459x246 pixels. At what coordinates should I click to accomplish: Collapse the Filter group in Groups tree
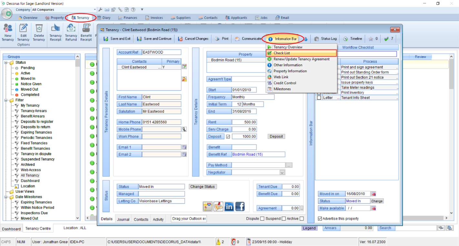tap(6, 100)
